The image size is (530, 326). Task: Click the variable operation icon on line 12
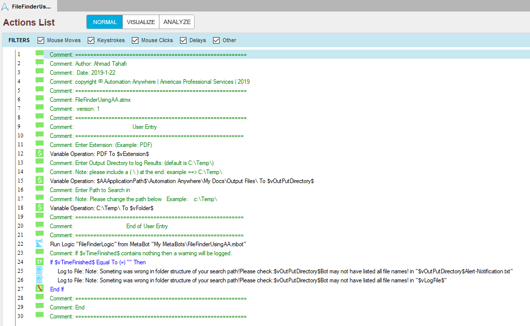(x=40, y=153)
